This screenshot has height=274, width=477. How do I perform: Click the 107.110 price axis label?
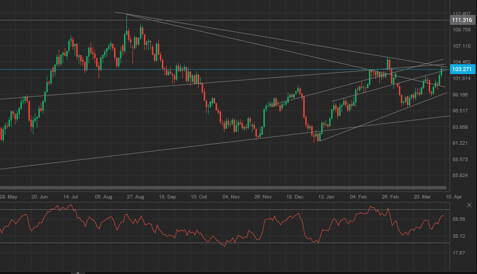[462, 46]
